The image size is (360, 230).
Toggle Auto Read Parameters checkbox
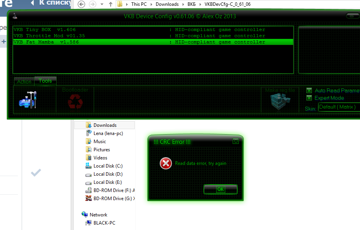(x=309, y=90)
